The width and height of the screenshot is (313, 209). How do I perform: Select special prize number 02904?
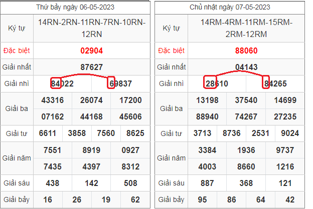pos(91,50)
